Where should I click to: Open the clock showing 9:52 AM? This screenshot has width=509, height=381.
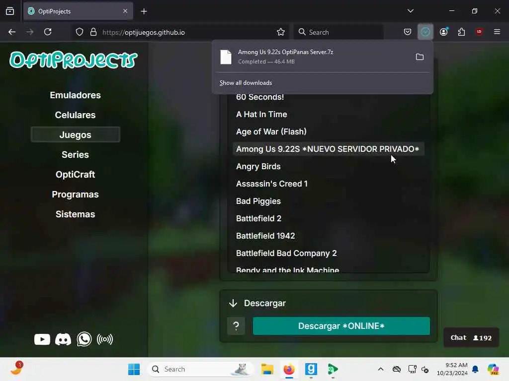(x=452, y=369)
